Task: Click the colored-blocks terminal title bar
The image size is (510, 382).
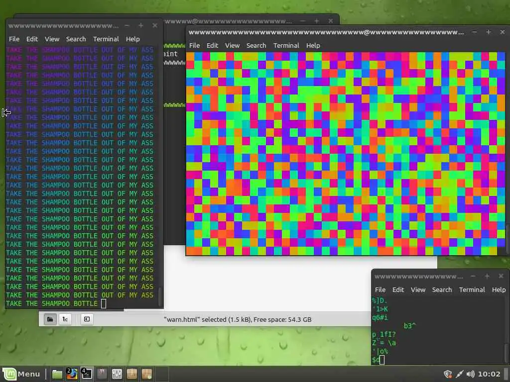Action: point(326,32)
